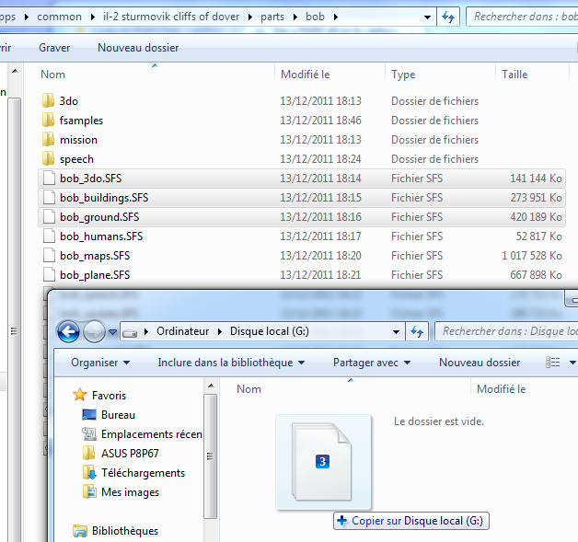The height and width of the screenshot is (542, 578).
Task: Refresh the Disque local (G:) window
Action: click(x=417, y=331)
